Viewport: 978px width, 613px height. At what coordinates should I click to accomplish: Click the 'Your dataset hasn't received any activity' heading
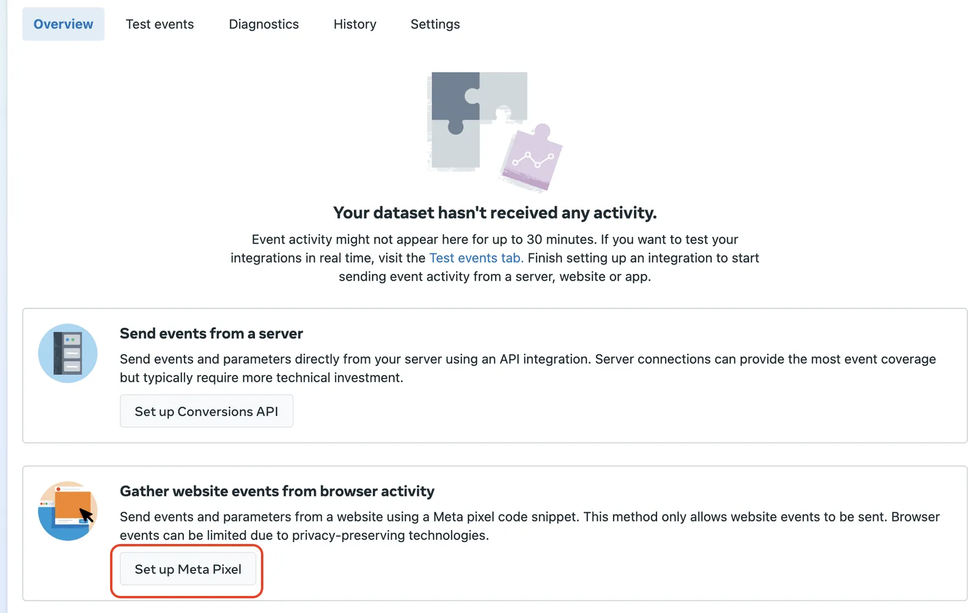tap(495, 212)
